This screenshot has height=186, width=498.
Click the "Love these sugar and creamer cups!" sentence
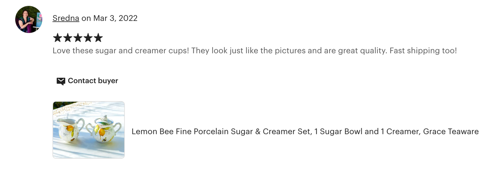(x=121, y=51)
